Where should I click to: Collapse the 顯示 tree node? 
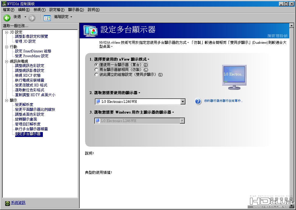(7, 100)
